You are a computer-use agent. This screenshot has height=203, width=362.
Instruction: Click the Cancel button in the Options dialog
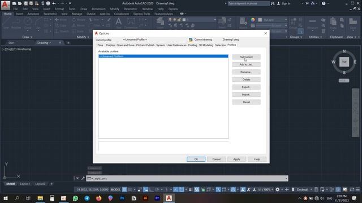(216, 159)
